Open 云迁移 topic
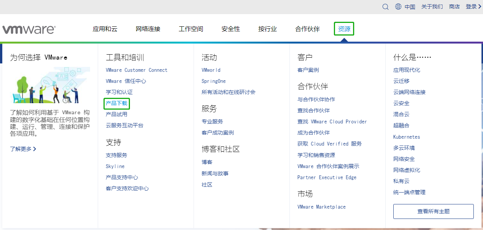Image resolution: width=483 pixels, height=230 pixels. [401, 81]
